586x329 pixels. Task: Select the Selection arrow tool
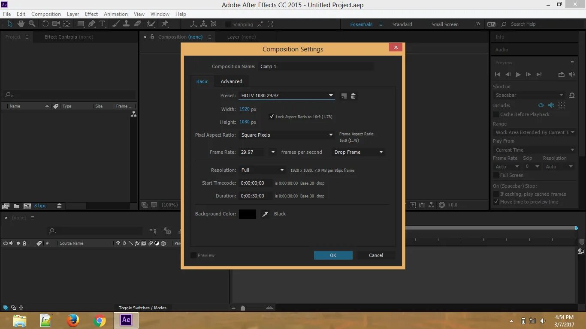coord(10,24)
